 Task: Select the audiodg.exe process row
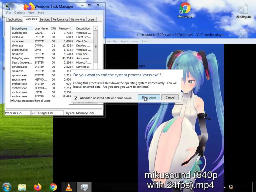[x=52, y=33]
